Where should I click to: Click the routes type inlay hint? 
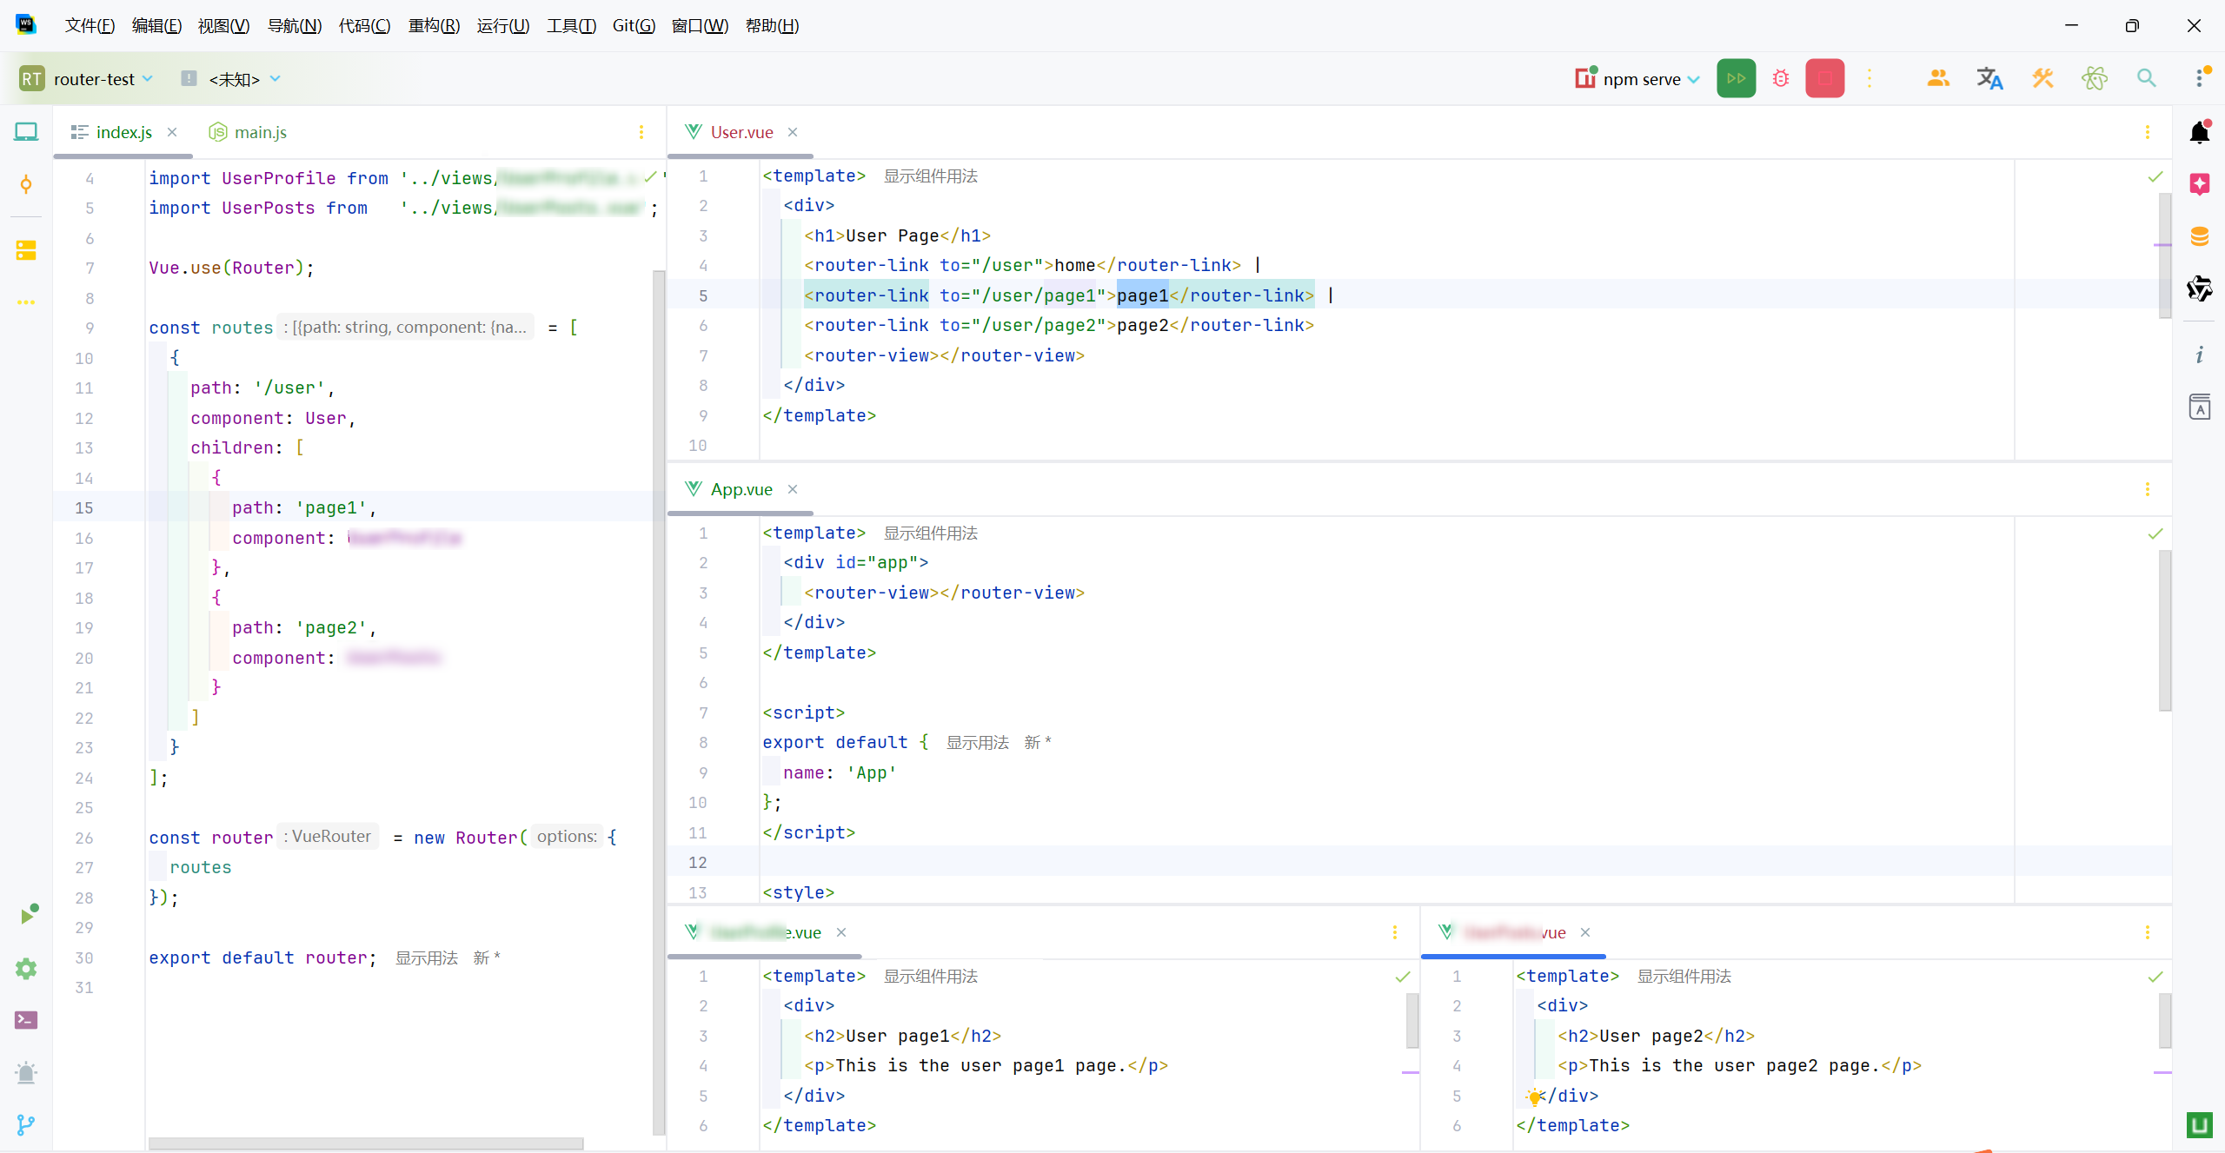click(x=406, y=328)
